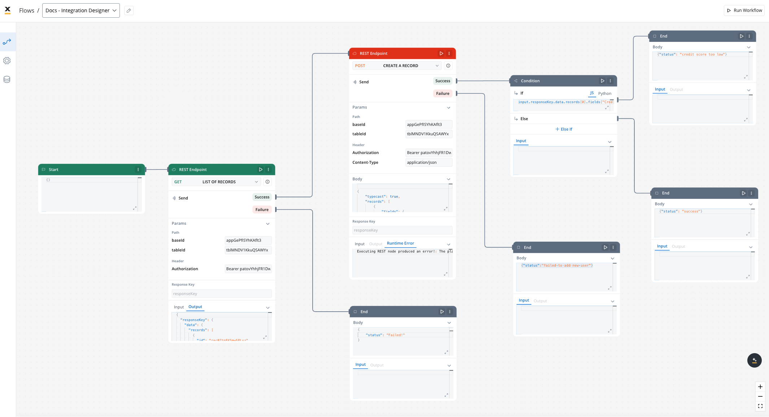Zoom in on the canvas

[760, 387]
